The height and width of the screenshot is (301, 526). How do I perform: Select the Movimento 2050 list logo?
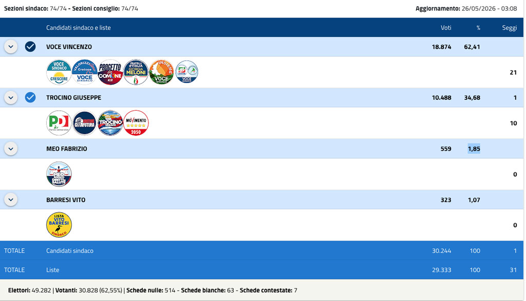pos(136,123)
